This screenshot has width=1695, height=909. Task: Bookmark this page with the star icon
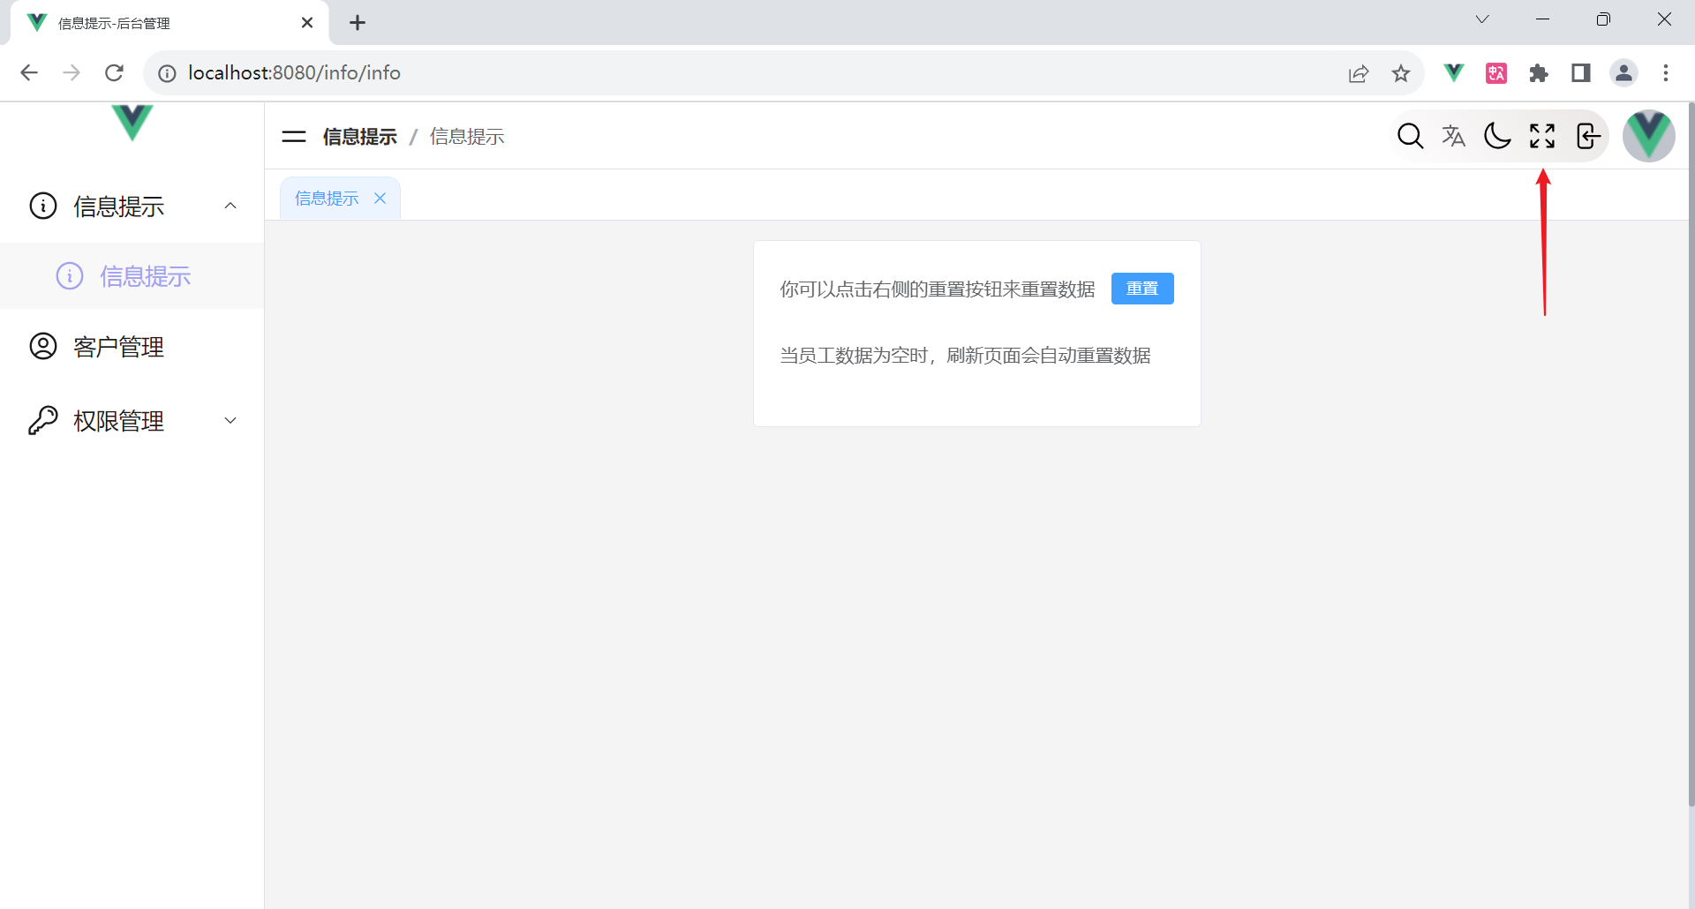coord(1401,73)
